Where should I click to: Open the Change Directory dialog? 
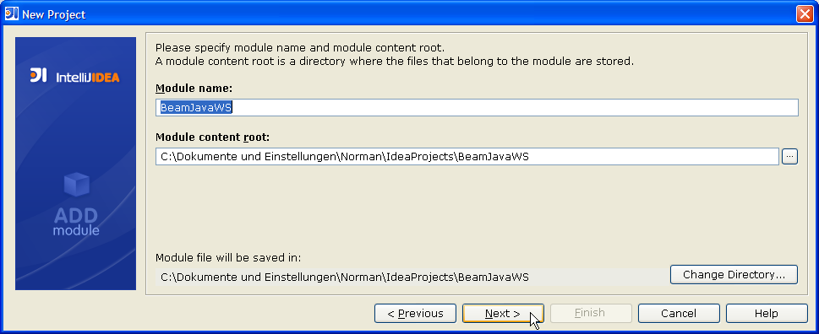pyautogui.click(x=734, y=275)
